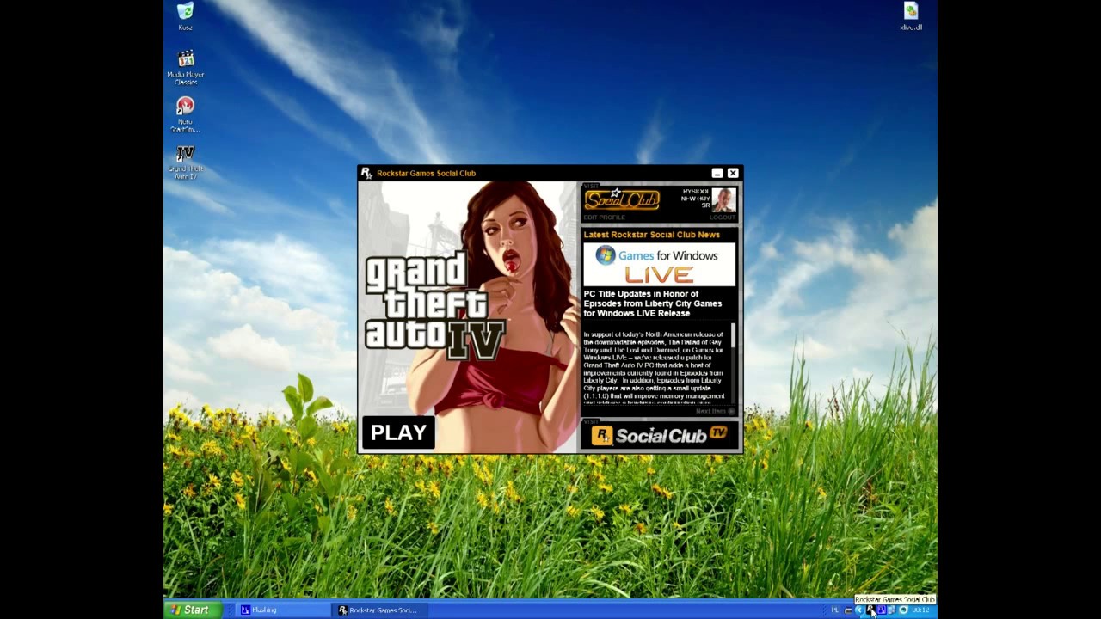Click the LOGOUT link
Screen dimensions: 1101x619
coord(723,218)
